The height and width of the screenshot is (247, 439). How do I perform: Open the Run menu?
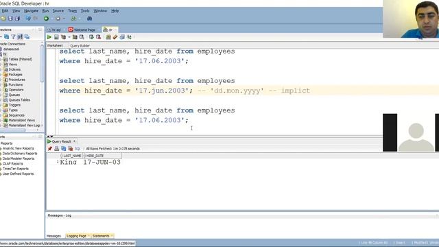pos(45,11)
